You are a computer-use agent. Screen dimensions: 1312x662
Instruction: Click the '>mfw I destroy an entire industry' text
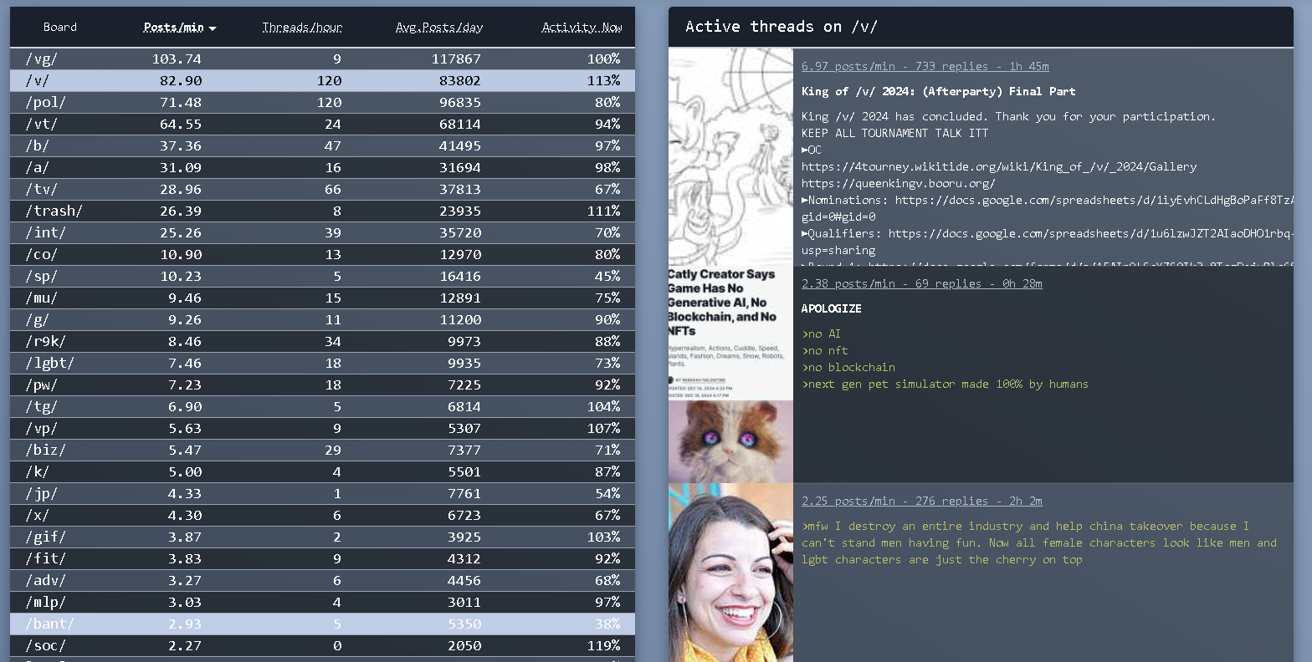(1039, 543)
